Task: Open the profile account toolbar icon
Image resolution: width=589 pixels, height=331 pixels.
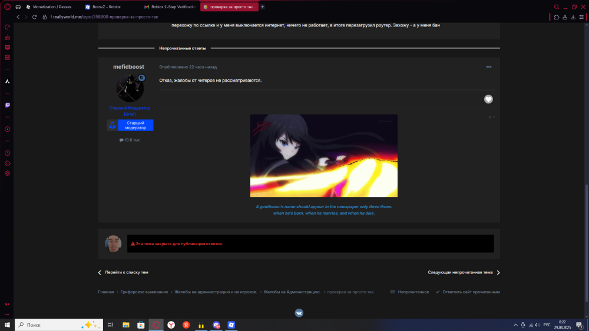Action: [565, 17]
